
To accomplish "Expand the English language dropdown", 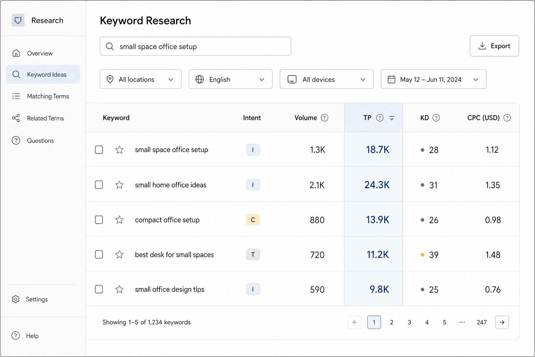I will 231,79.
